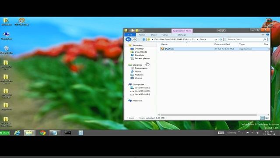The height and width of the screenshot is (158, 280).
Task: Click the search magnifier icon
Action: 265,39
